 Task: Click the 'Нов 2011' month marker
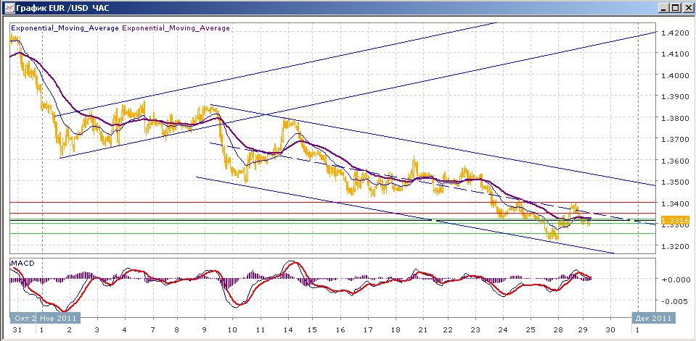click(x=59, y=318)
